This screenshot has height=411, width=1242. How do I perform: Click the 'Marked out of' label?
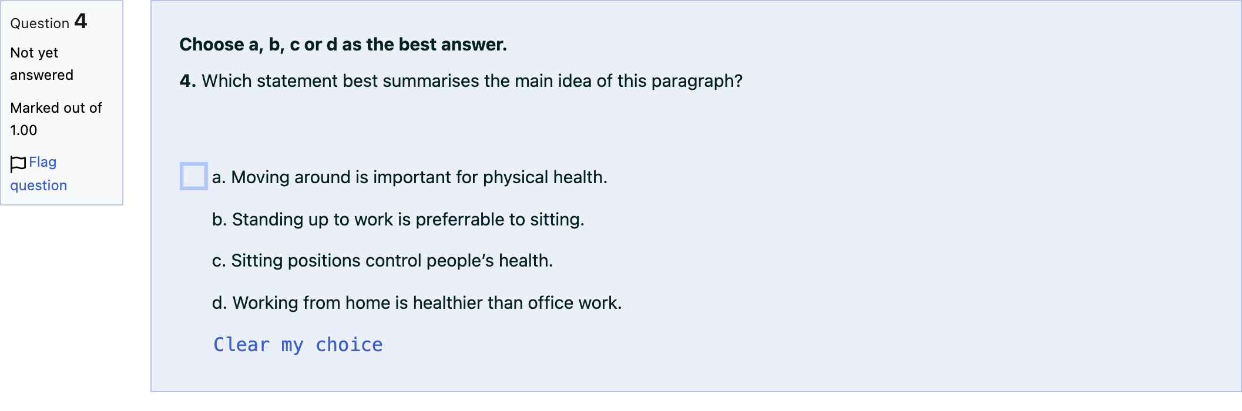click(x=56, y=108)
